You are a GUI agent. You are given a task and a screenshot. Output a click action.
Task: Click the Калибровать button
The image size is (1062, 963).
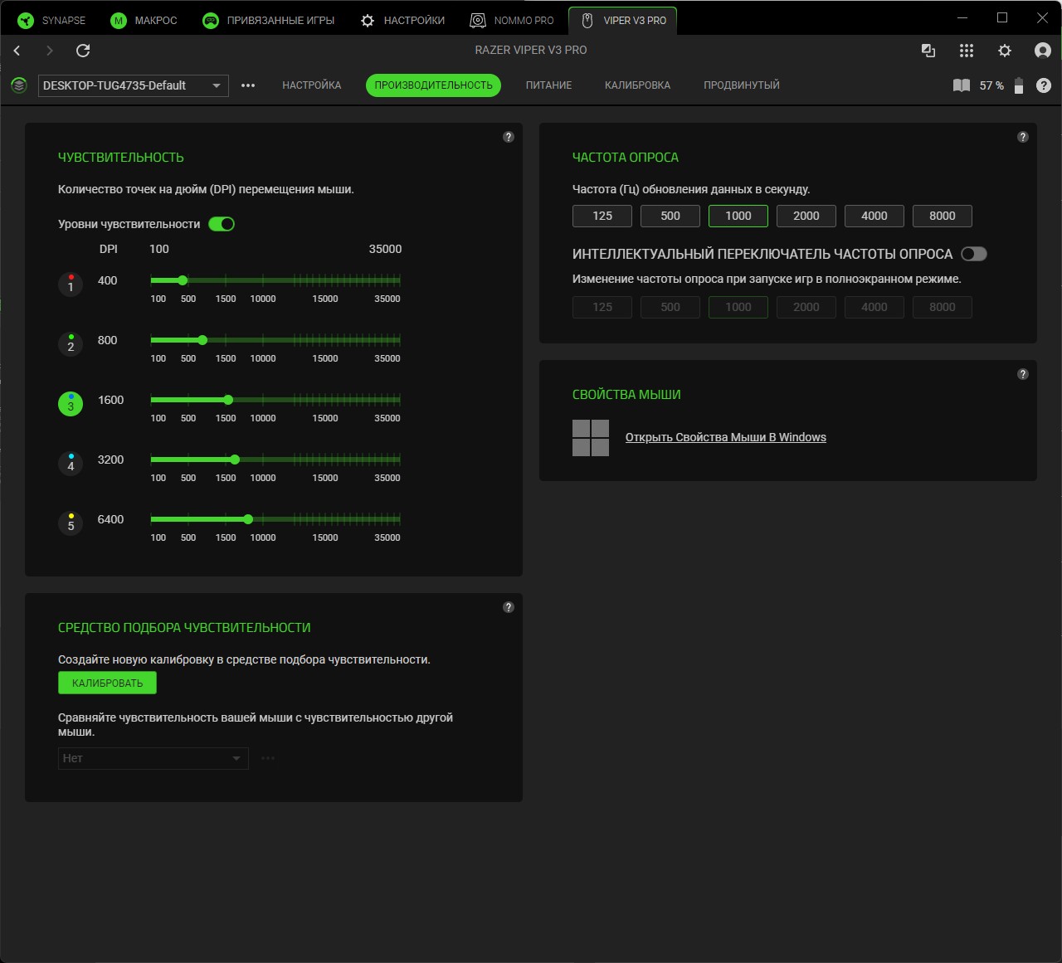click(x=107, y=683)
